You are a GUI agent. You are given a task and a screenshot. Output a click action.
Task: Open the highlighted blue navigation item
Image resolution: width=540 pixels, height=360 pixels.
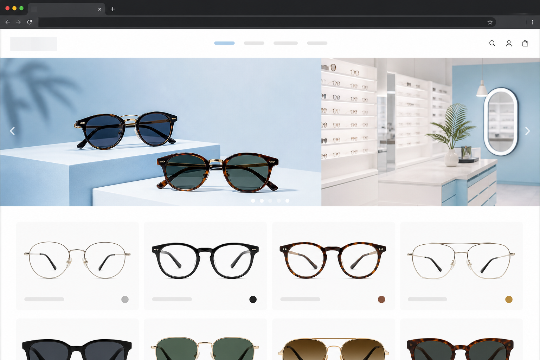[224, 43]
